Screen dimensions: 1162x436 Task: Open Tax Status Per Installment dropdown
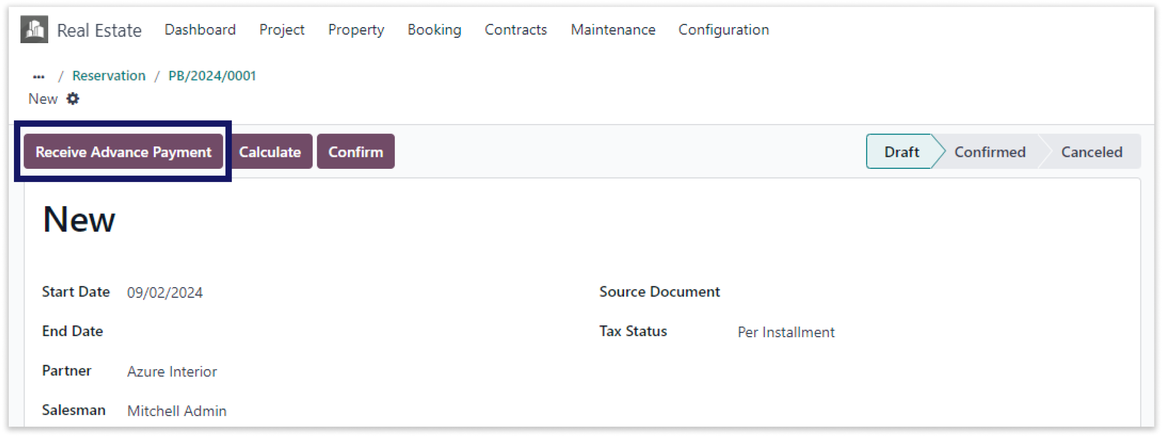click(x=786, y=332)
